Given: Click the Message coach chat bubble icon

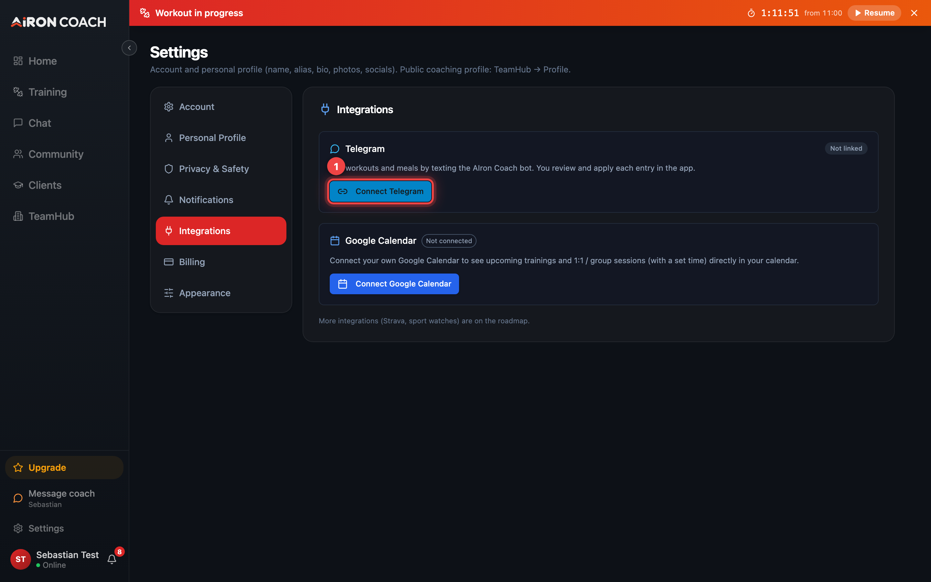Looking at the screenshot, I should (x=18, y=498).
